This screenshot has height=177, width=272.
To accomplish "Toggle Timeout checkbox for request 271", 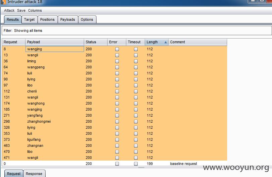I will tap(136, 115).
